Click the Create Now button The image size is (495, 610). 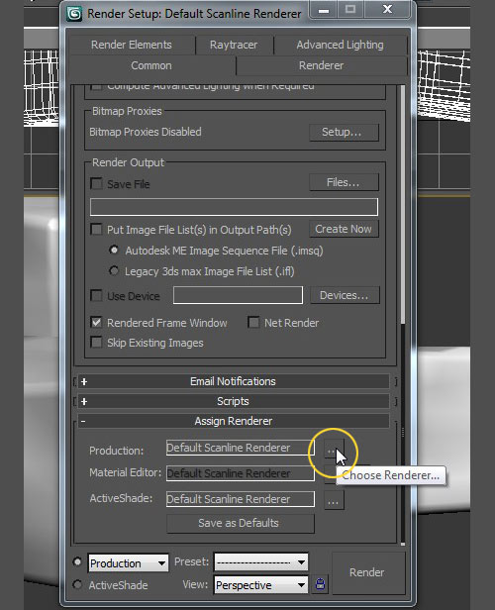click(344, 229)
